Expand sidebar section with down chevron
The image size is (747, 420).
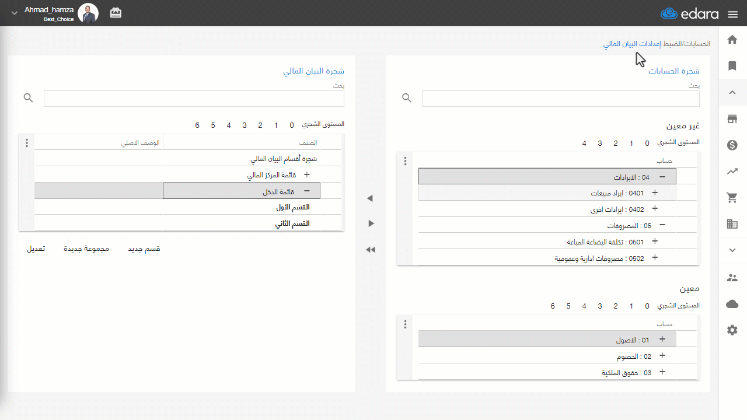[732, 250]
